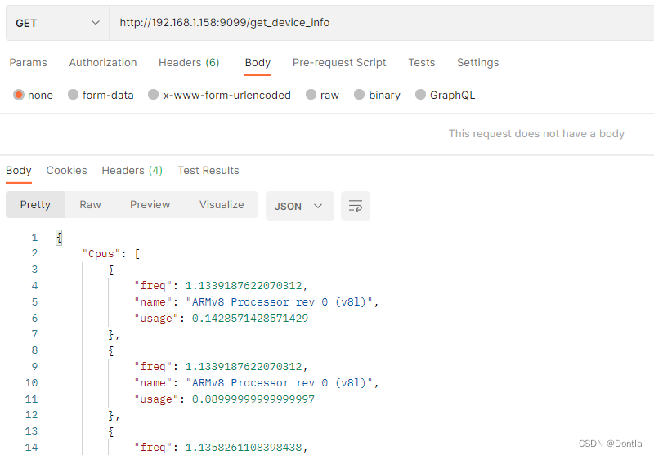Open request Headers (6) tab
The width and height of the screenshot is (654, 455).
(189, 63)
